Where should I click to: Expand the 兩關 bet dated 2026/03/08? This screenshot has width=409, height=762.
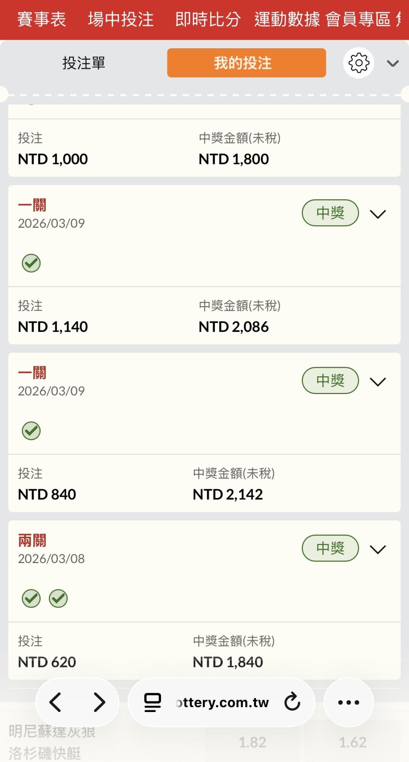click(x=378, y=549)
